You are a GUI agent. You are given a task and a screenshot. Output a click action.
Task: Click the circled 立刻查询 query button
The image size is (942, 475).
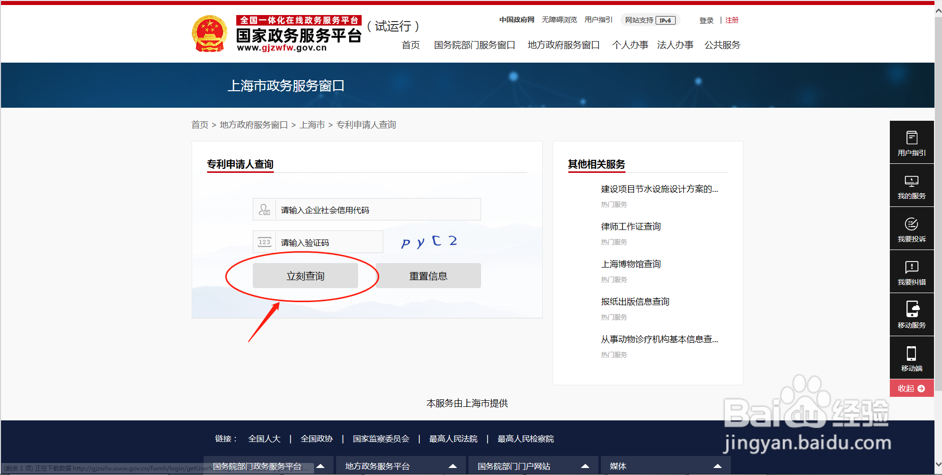coord(305,275)
